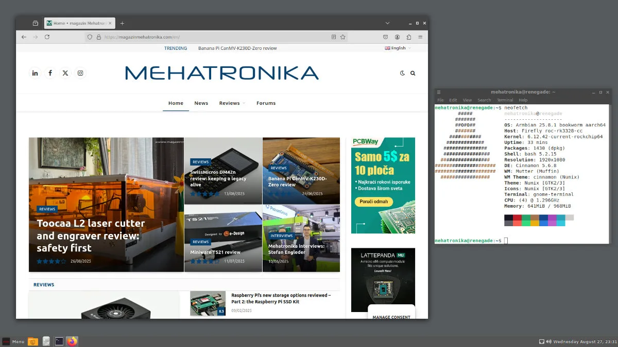Viewport: 618px width, 347px height.
Task: Open the terminal File menu
Action: point(440,100)
